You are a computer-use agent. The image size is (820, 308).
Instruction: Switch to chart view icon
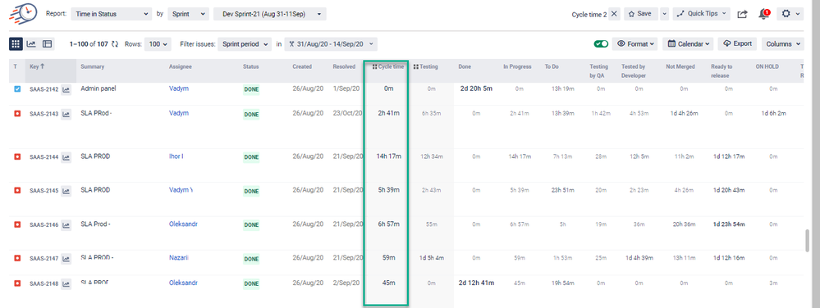31,44
